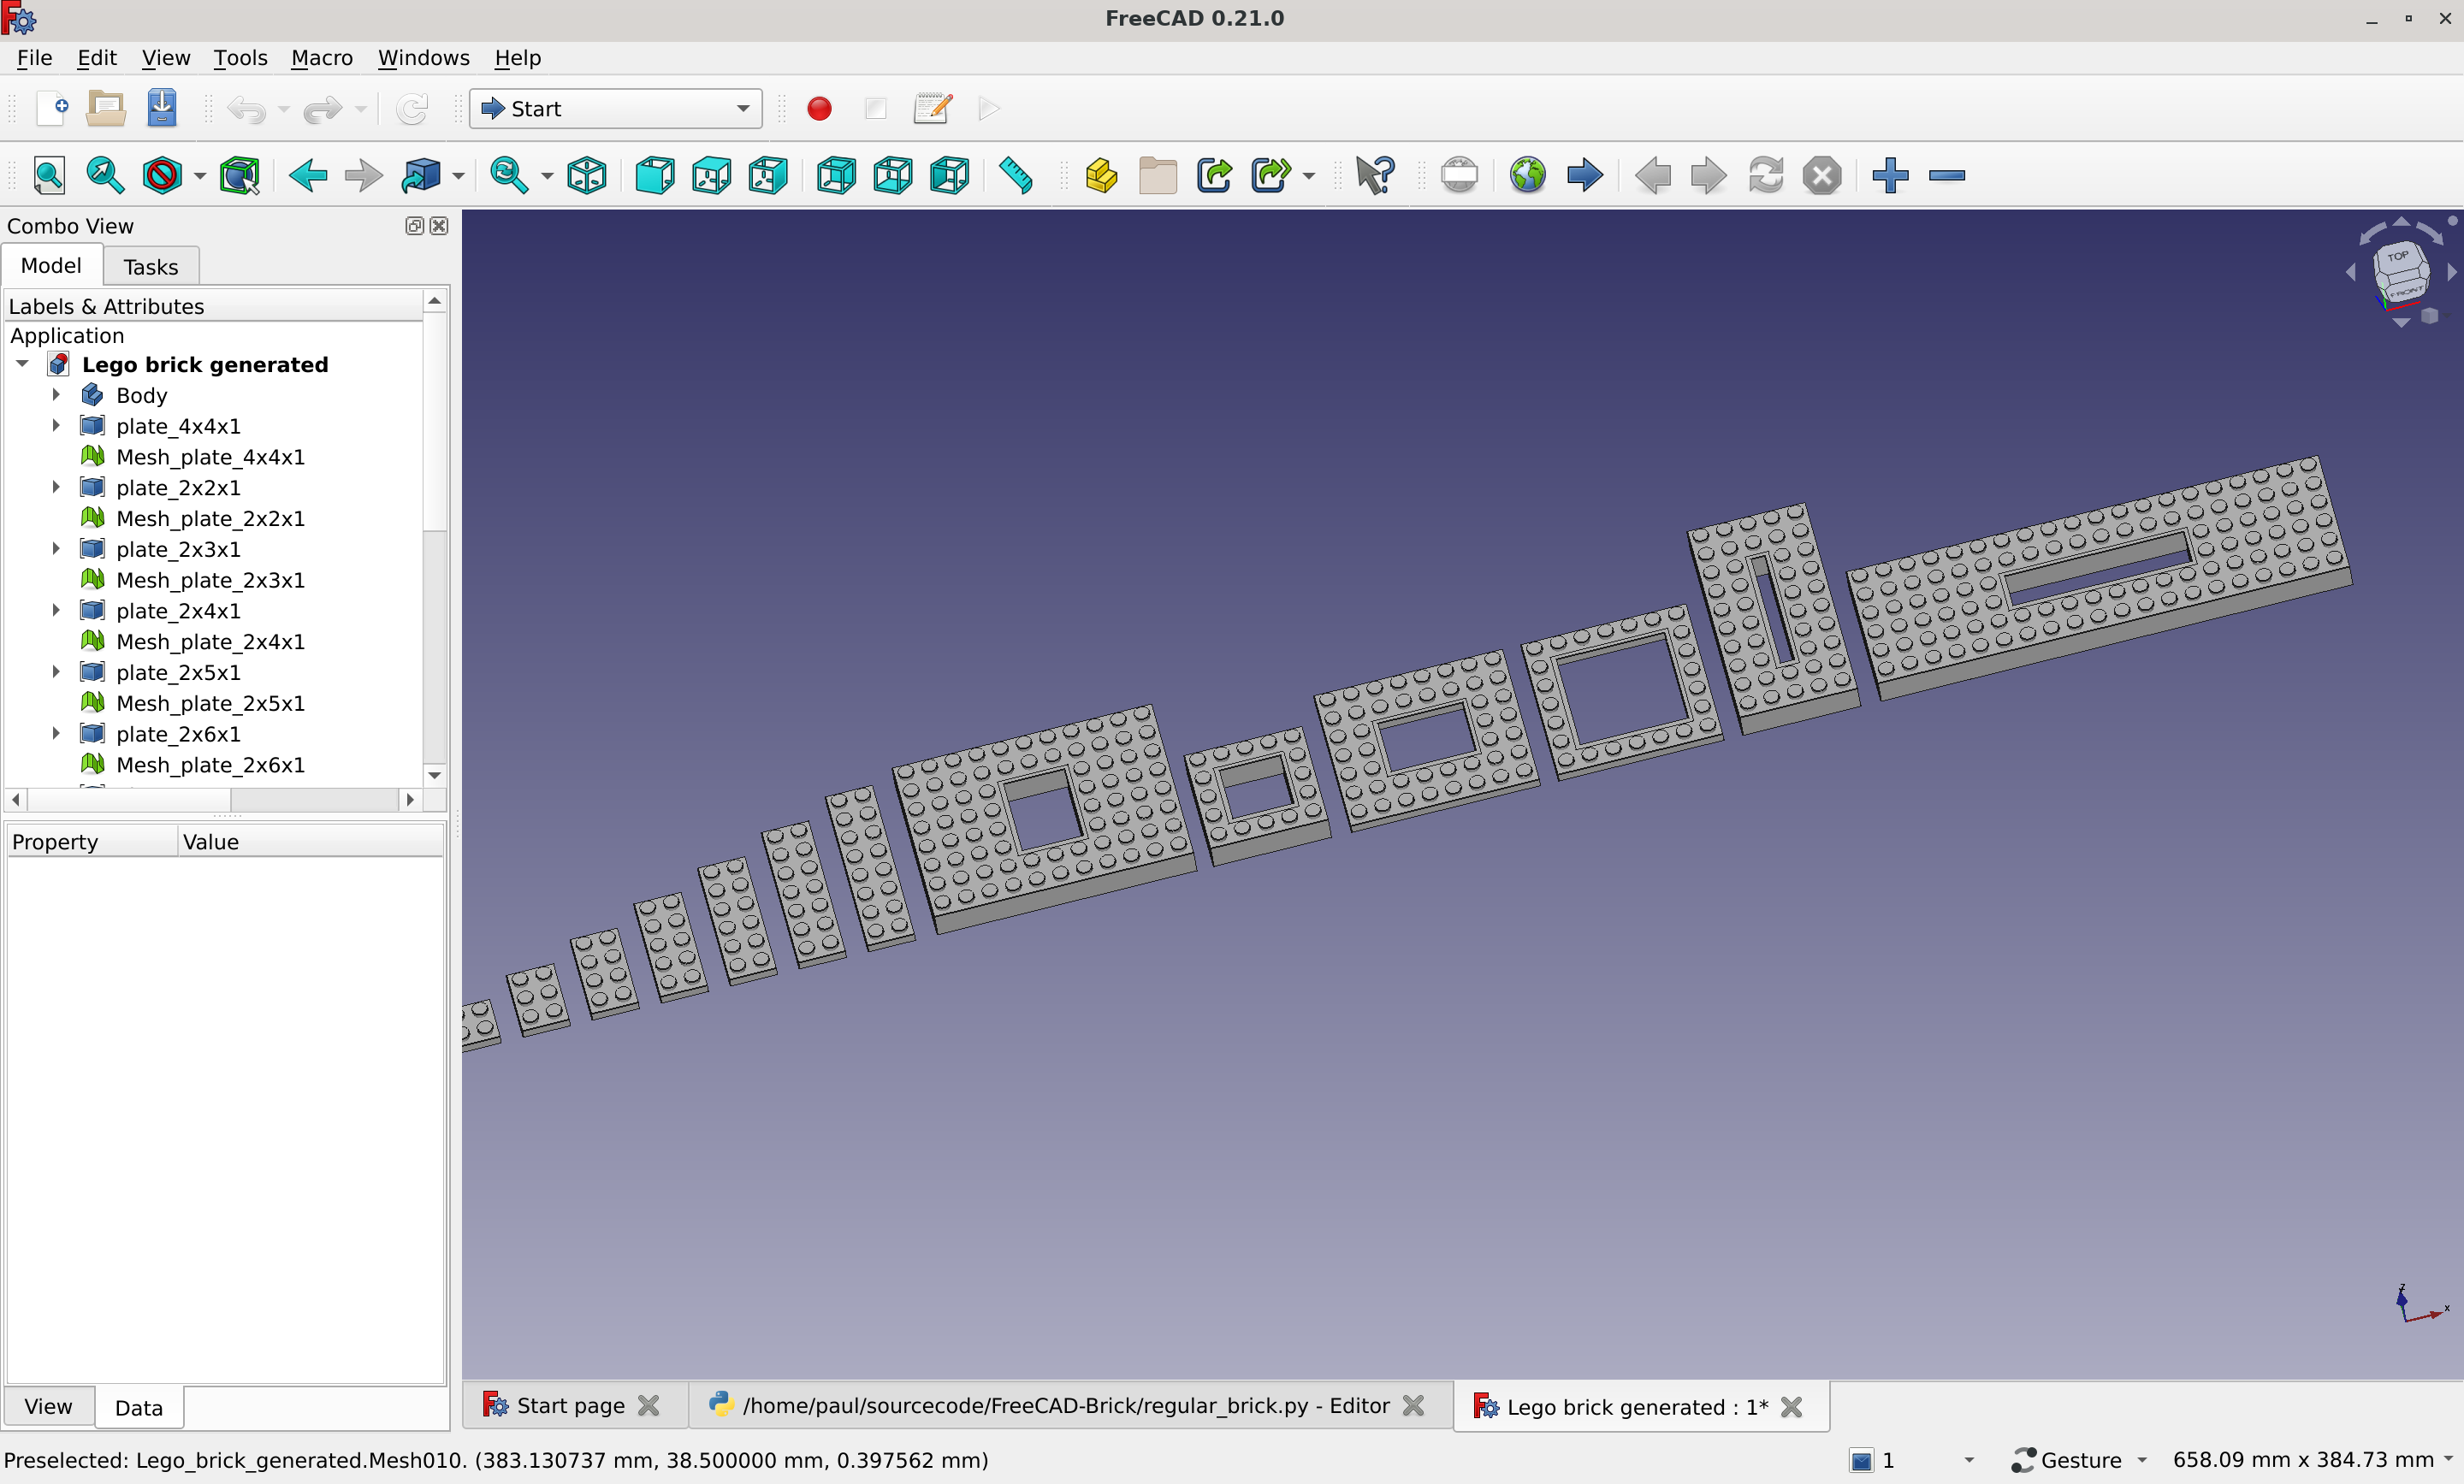This screenshot has height=1484, width=2464.
Task: Select plate_2x6x1 in the tree
Action: tap(178, 734)
